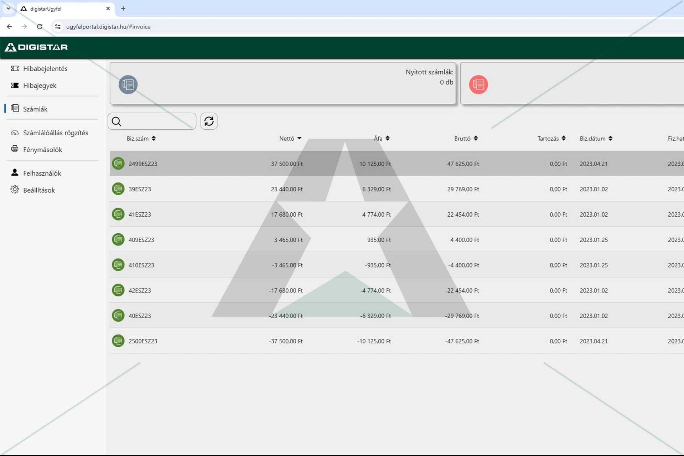684x456 pixels.
Task: Click the Digistar logo in header
Action: 36,47
